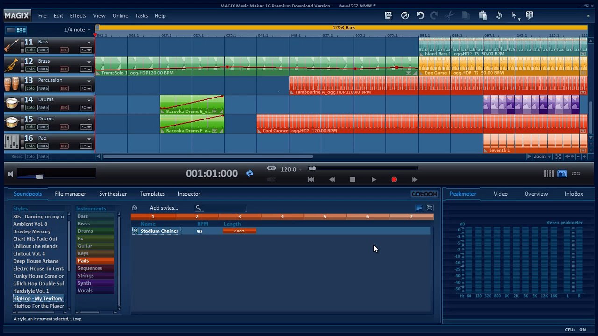Screen dimensions: 598x336
Task: Solo the Pad track 16
Action: (30, 146)
